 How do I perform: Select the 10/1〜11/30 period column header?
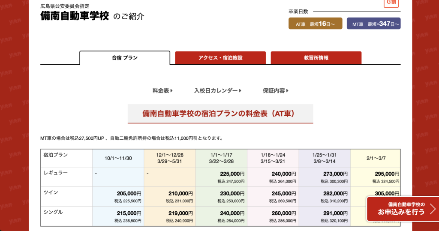(118, 158)
